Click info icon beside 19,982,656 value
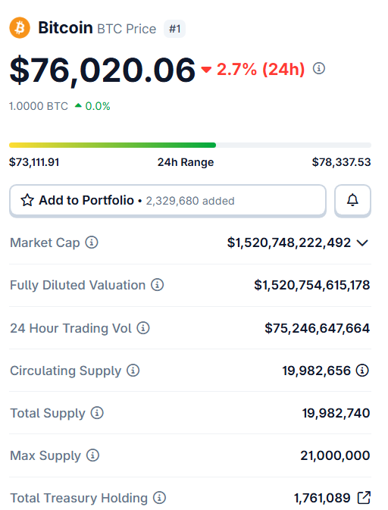The height and width of the screenshot is (510, 388). 362,370
